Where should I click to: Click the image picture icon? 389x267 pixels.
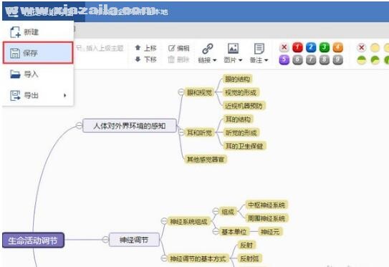tap(233, 48)
